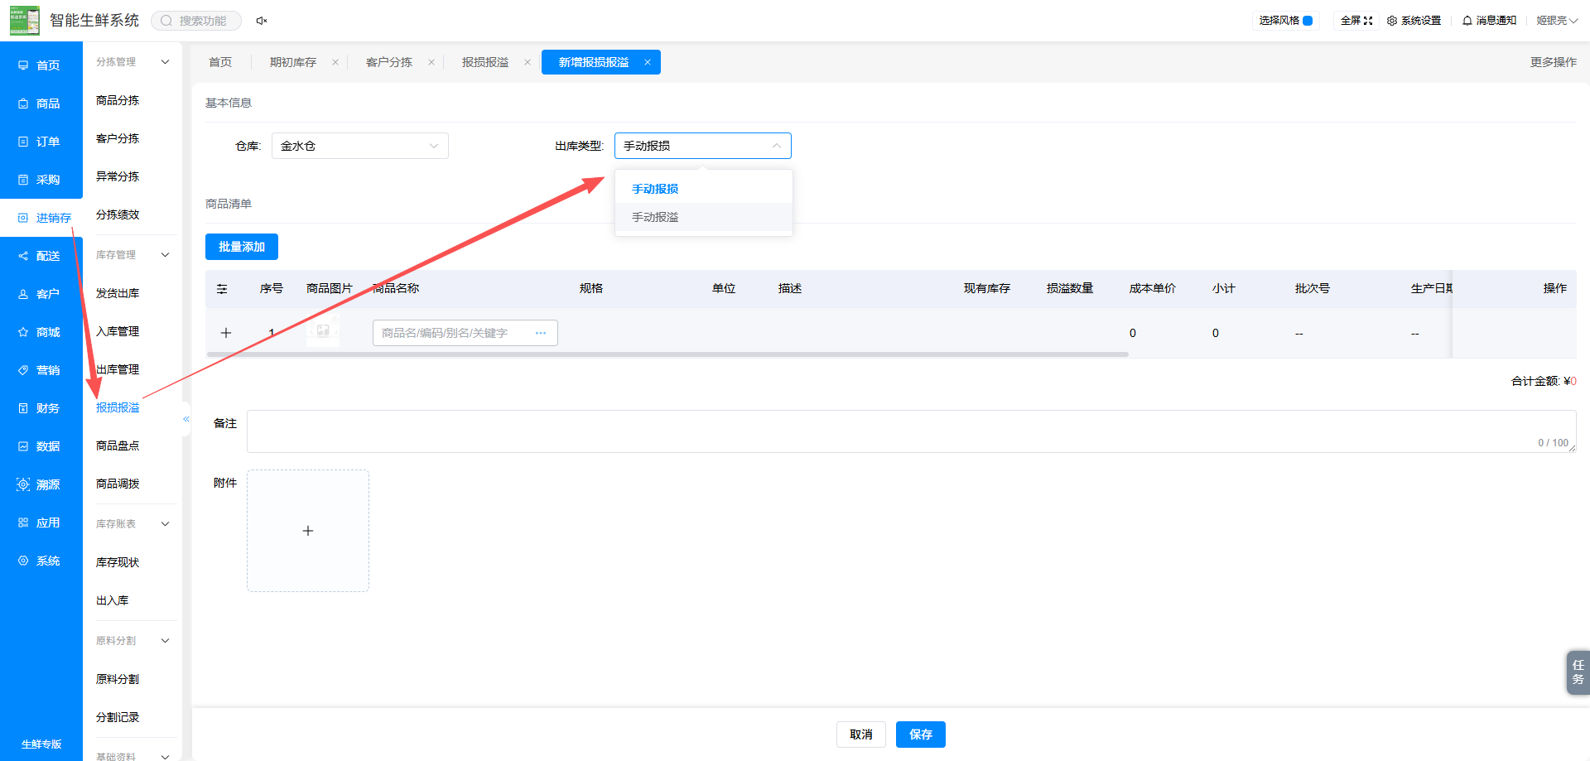The width and height of the screenshot is (1590, 761).
Task: Click the 保存 button
Action: coord(921,735)
